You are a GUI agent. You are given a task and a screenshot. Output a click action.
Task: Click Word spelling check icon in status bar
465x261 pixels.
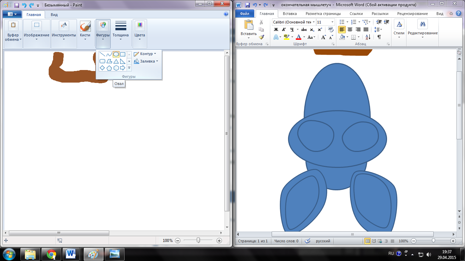(307, 241)
